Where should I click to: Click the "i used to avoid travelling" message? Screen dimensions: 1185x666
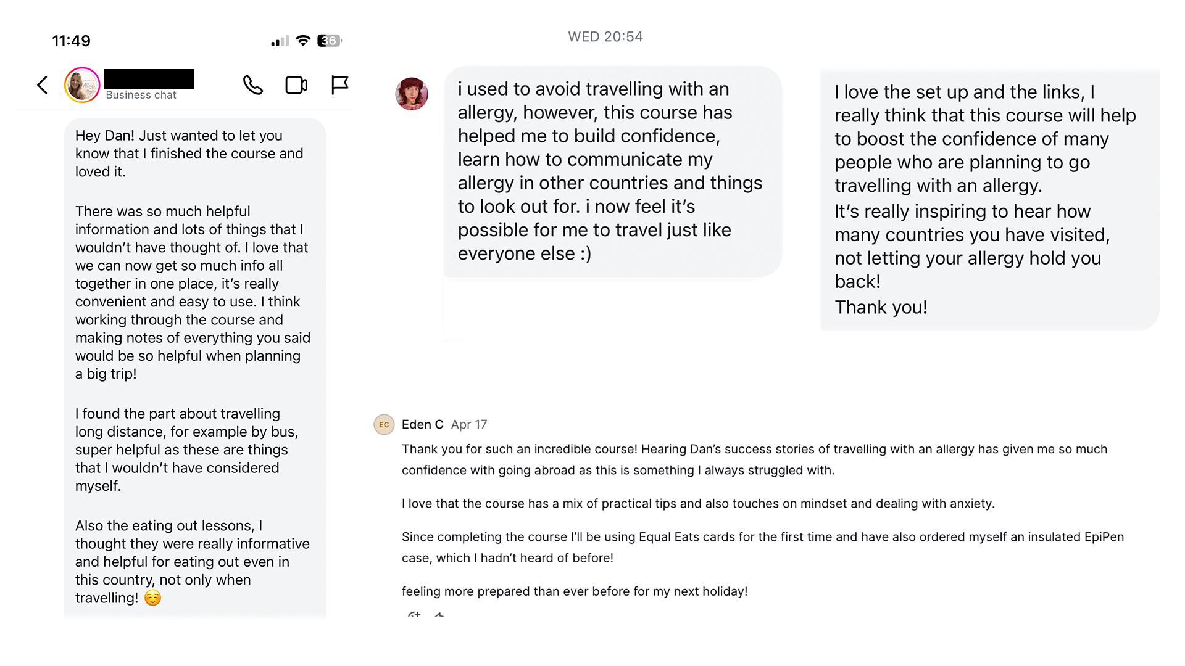(612, 171)
